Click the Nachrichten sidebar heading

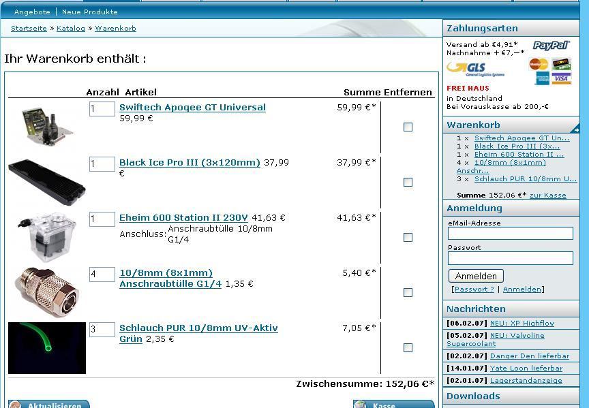[x=476, y=309]
